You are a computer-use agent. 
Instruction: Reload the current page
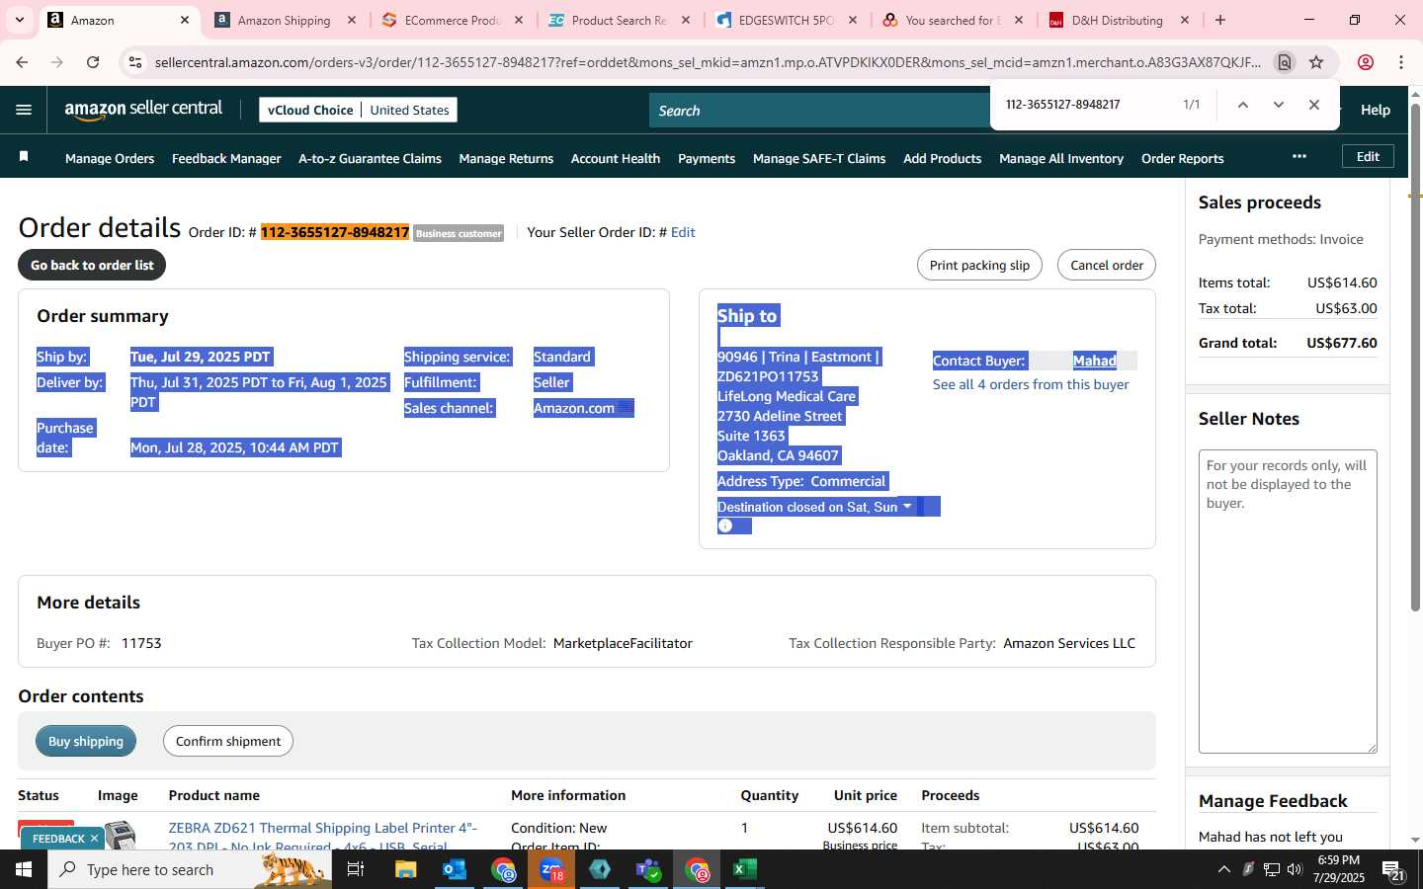click(x=93, y=62)
